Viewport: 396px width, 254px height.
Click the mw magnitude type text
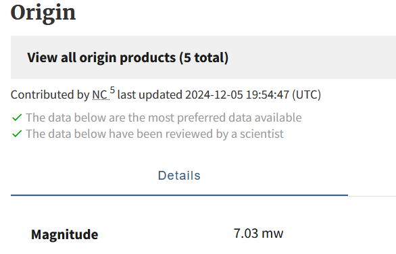coord(272,234)
